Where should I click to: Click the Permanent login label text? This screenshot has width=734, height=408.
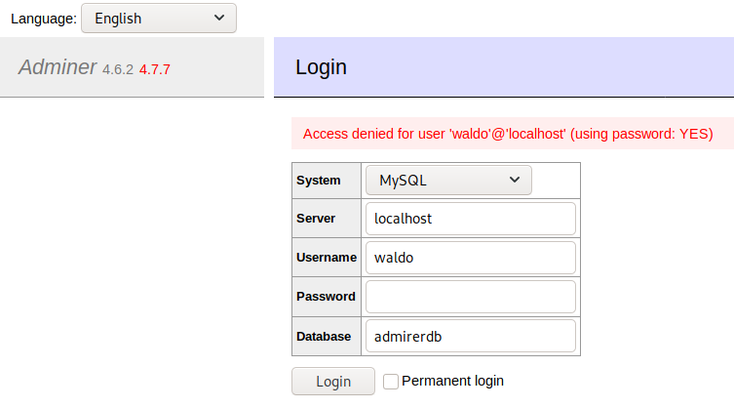(x=452, y=381)
